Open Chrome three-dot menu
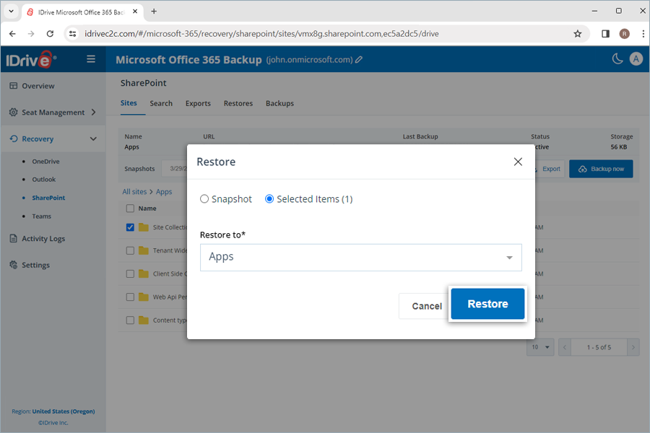 pos(643,34)
